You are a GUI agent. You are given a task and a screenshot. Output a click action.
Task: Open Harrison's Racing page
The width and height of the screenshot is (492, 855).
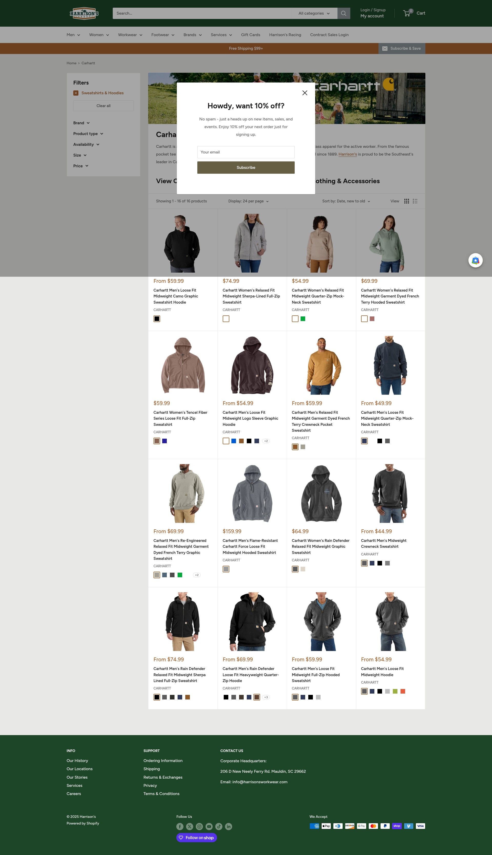285,35
